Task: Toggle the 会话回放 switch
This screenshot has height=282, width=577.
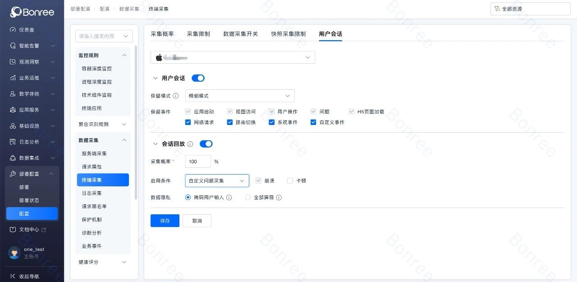Action: pos(206,144)
